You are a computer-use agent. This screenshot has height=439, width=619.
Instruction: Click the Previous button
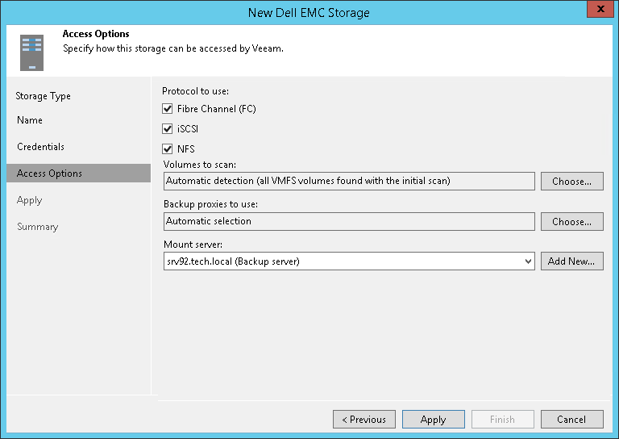(364, 420)
